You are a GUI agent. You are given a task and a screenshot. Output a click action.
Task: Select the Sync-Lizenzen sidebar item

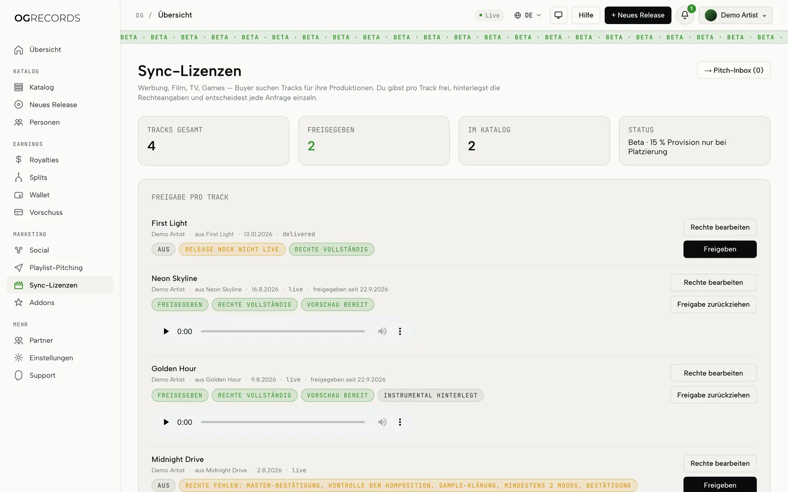click(60, 285)
